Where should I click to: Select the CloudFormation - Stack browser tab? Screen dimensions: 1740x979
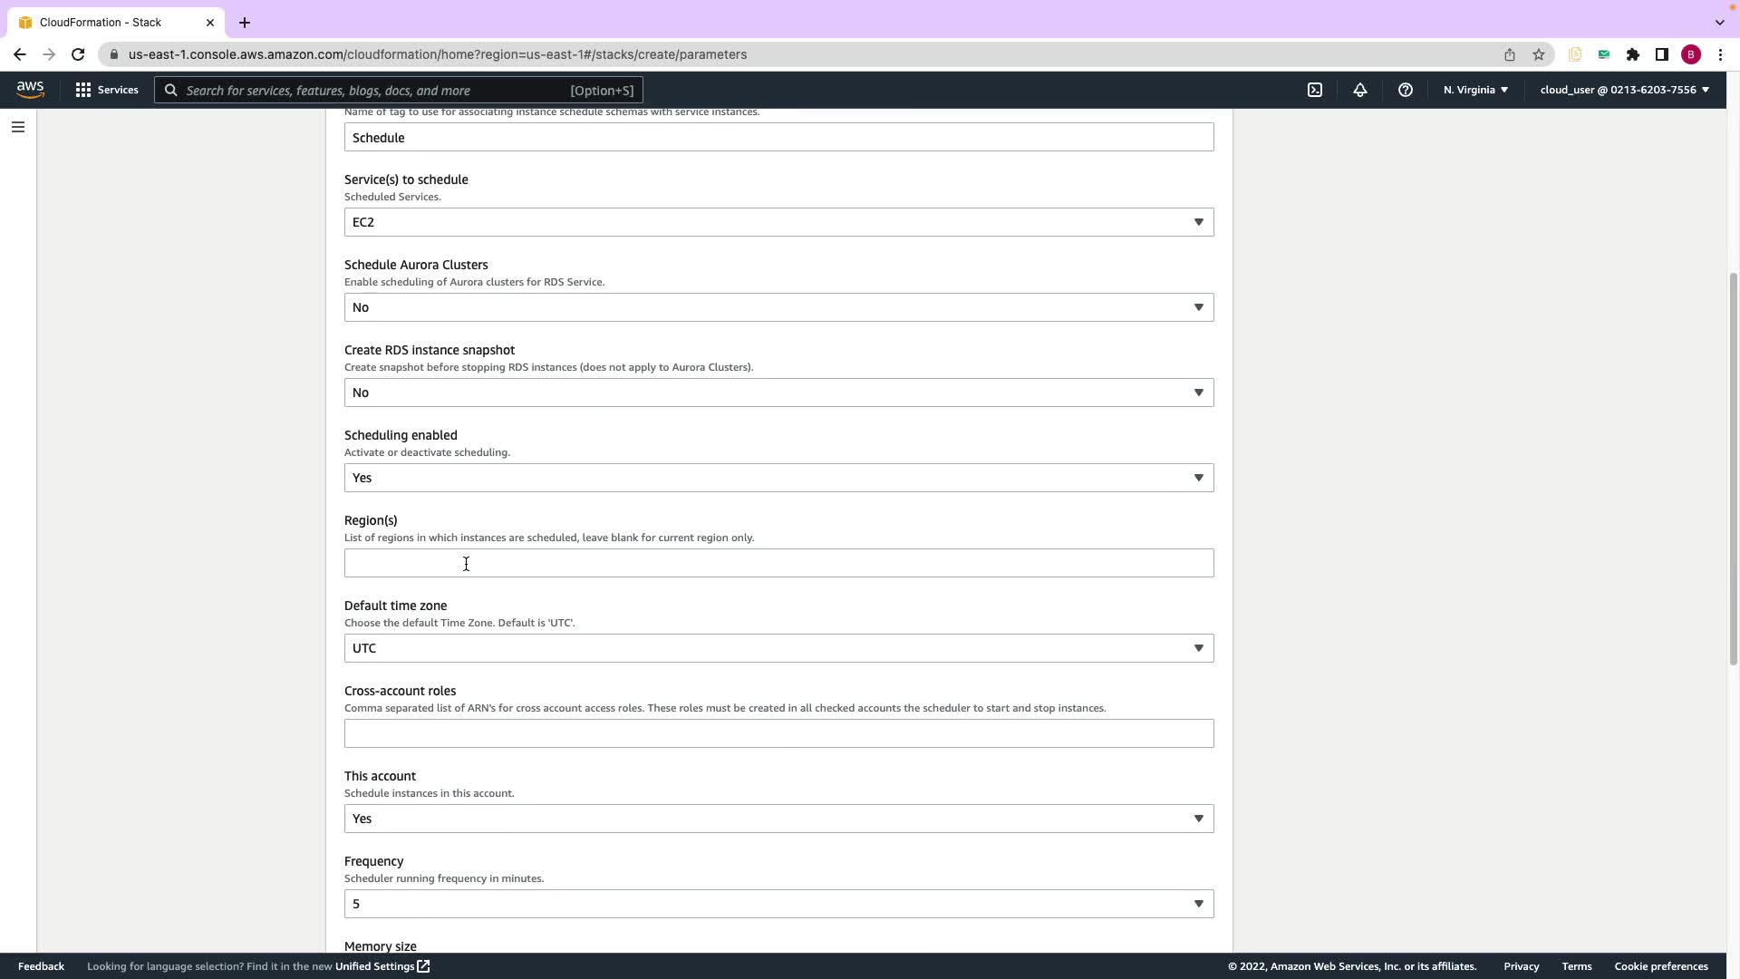(x=101, y=23)
